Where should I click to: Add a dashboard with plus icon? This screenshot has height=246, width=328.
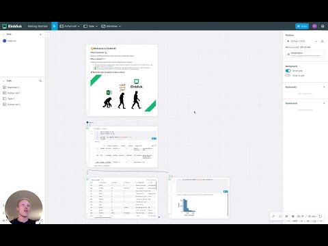[x=324, y=103]
